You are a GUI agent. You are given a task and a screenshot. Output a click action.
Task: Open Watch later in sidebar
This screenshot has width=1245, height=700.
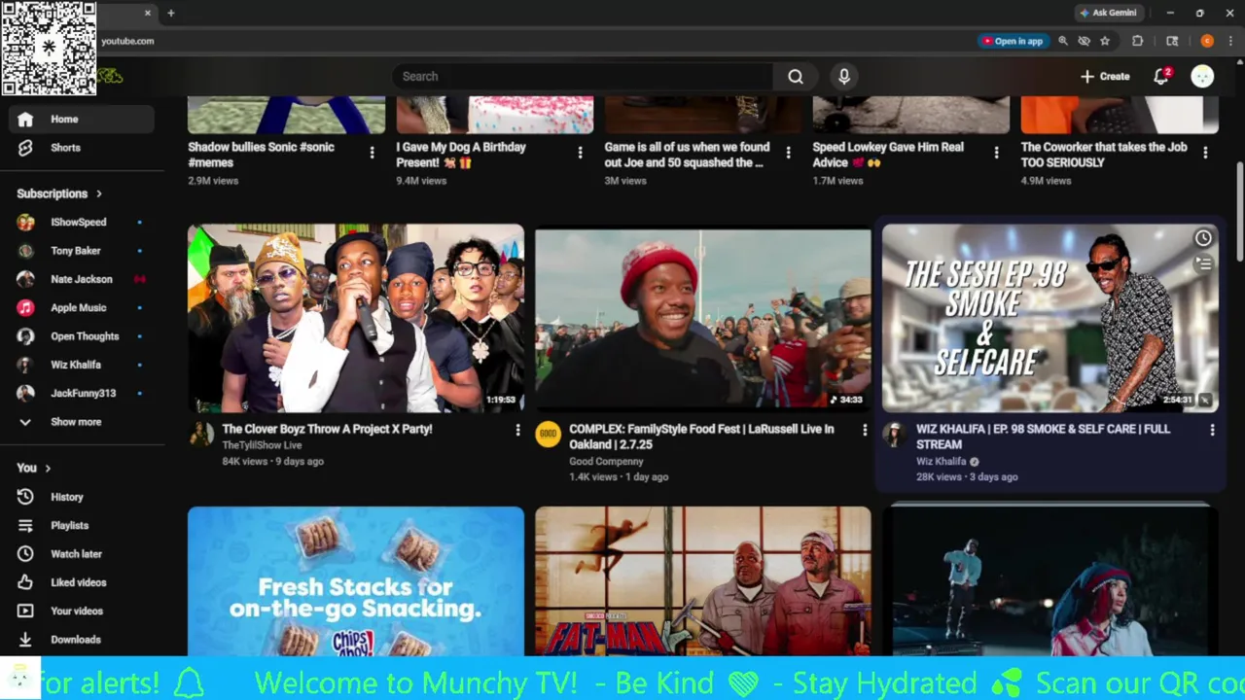[x=82, y=554]
